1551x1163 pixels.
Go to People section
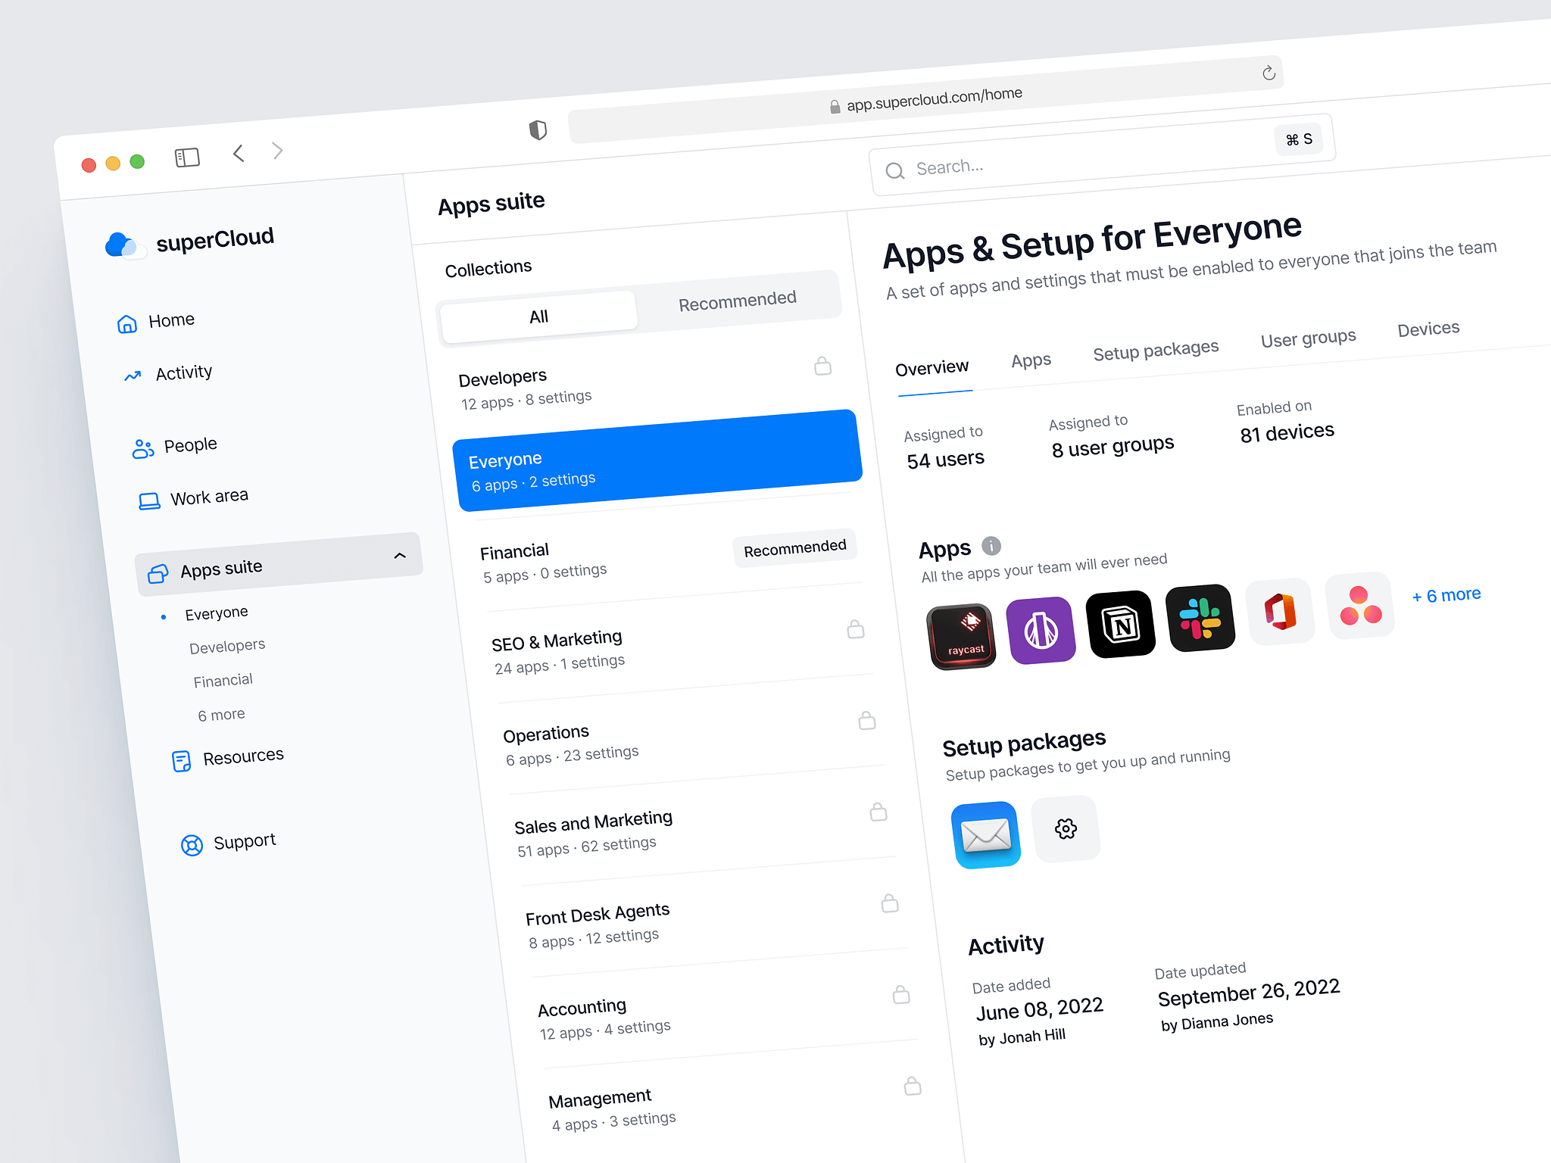pyautogui.click(x=175, y=446)
